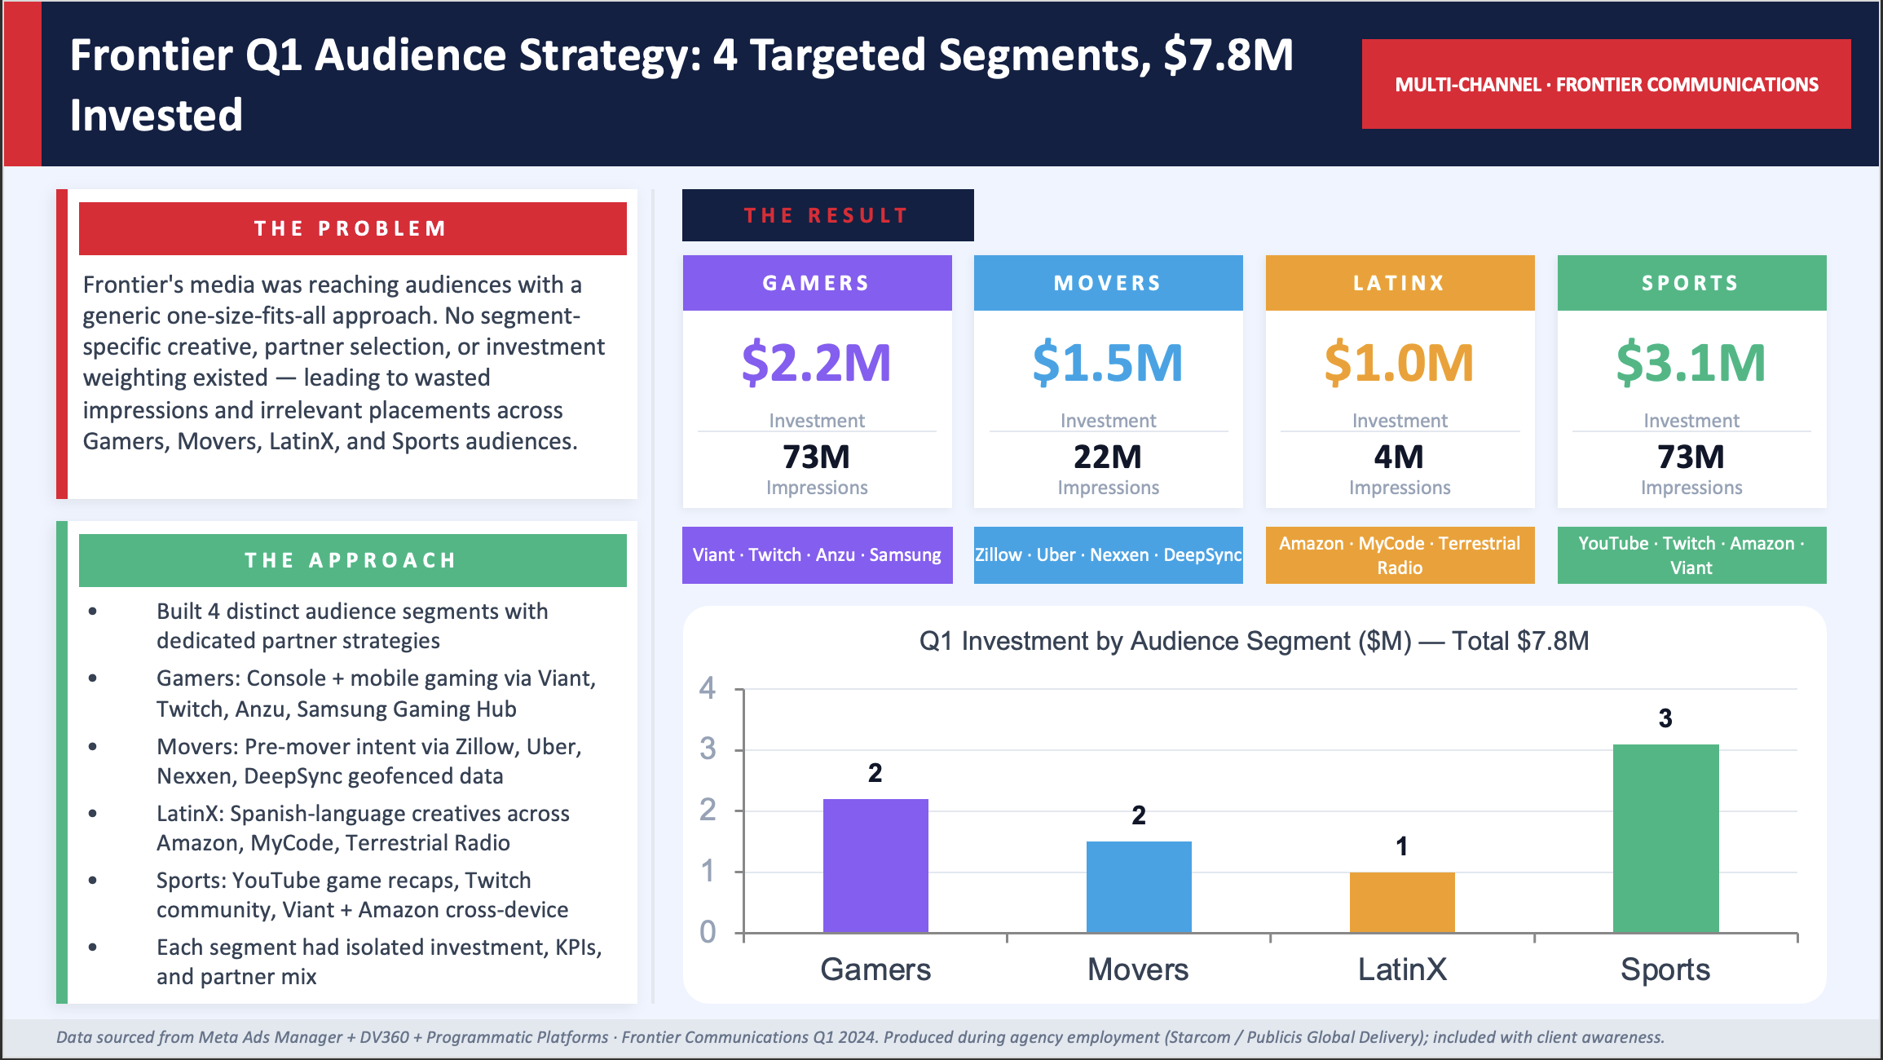Click bullet "Each segment had isolated investment"
Viewport: 1883px width, 1060px height.
click(379, 961)
